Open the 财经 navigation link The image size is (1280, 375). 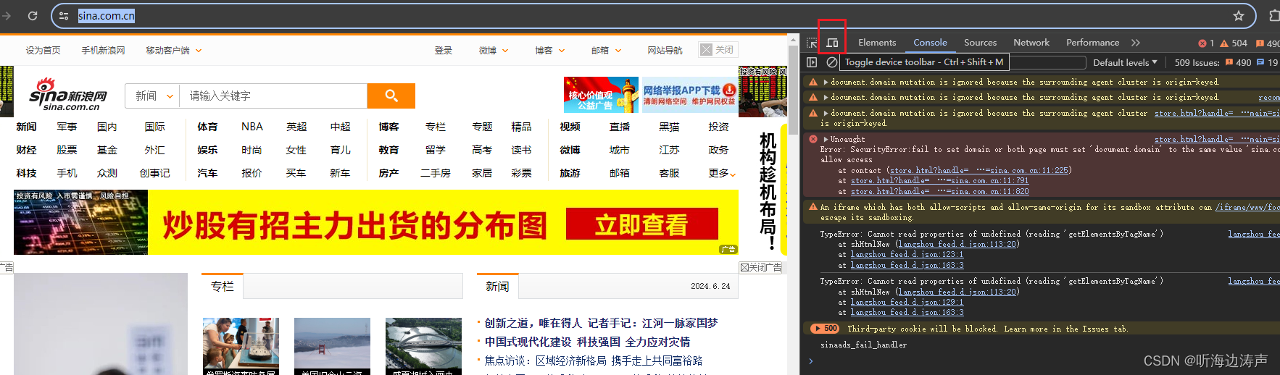(x=26, y=150)
